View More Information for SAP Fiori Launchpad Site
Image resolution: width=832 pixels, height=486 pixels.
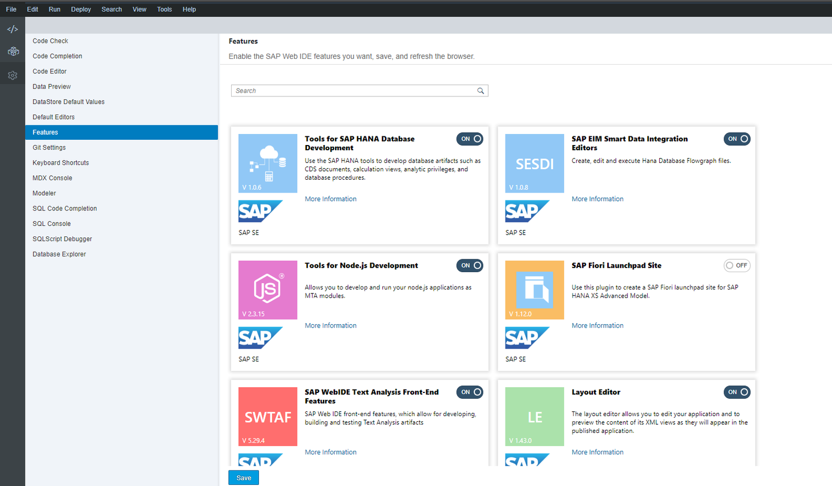click(597, 325)
